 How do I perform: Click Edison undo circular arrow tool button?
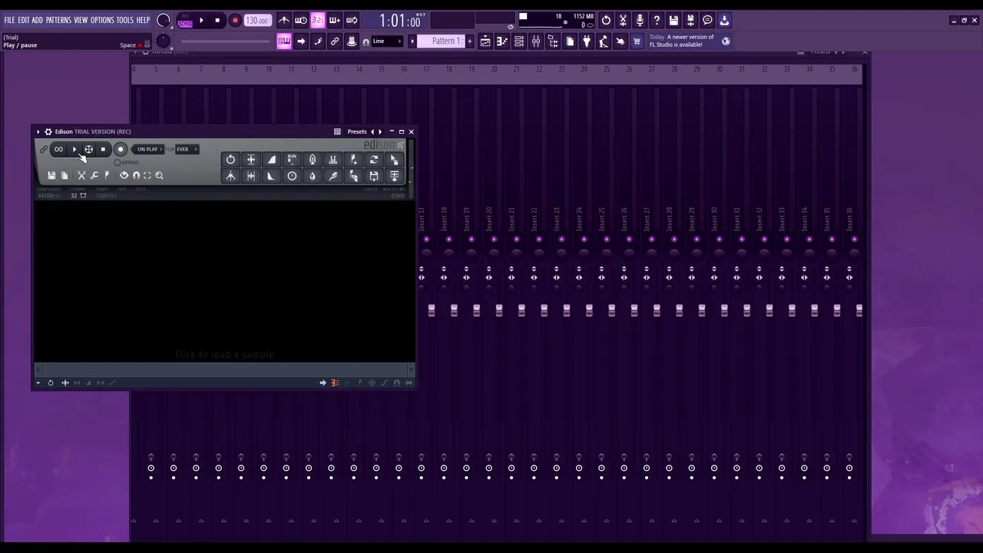click(230, 160)
